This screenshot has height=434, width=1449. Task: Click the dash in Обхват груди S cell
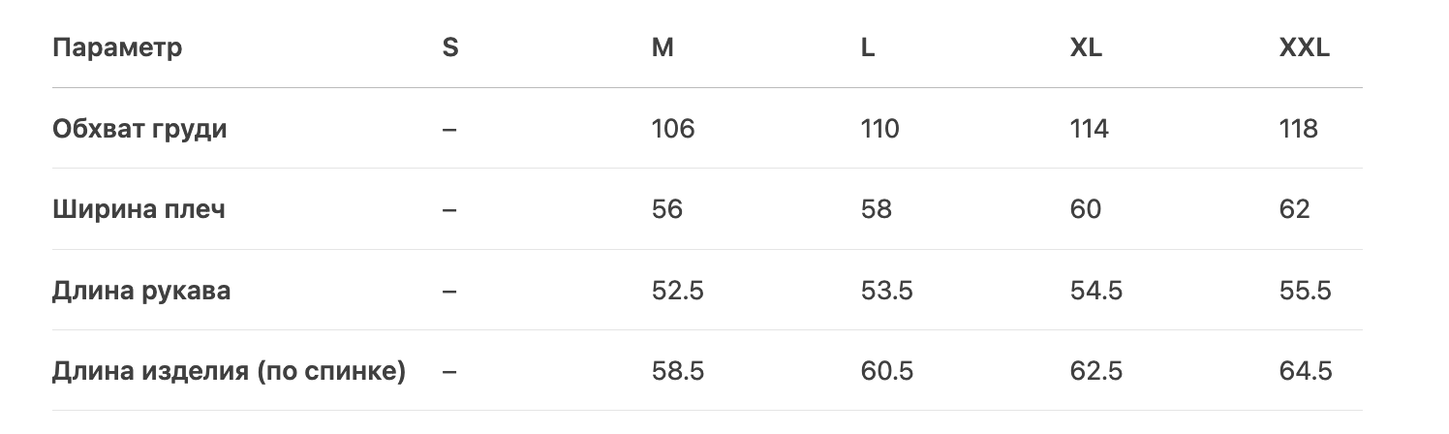[x=448, y=129]
